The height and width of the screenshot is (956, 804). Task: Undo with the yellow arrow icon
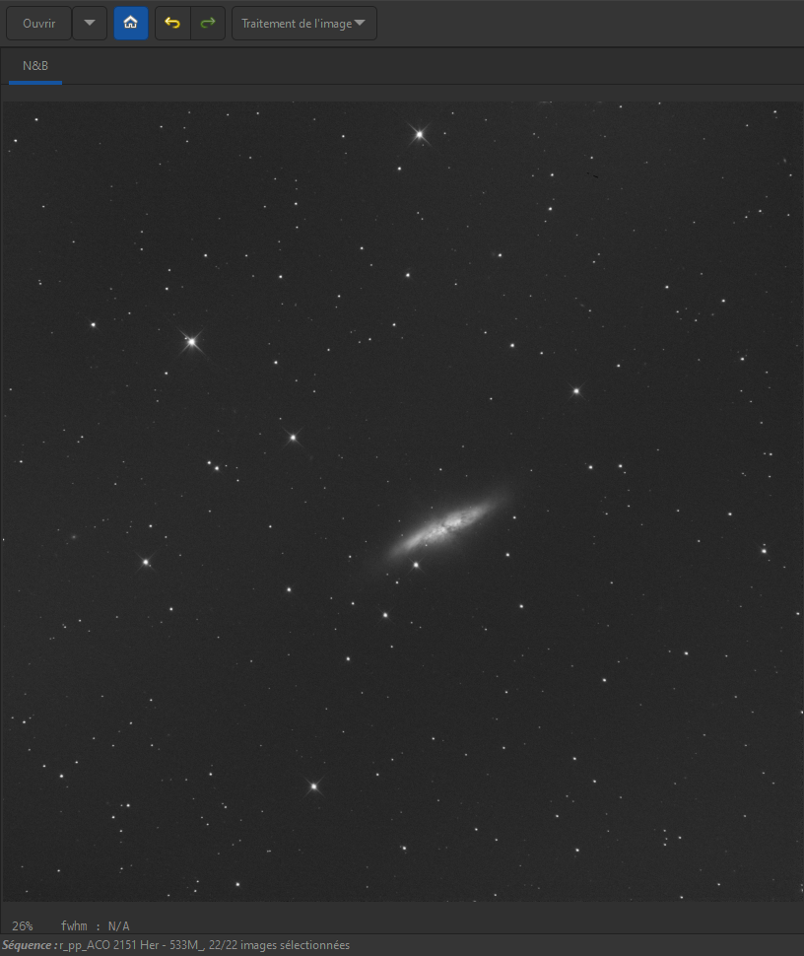172,24
